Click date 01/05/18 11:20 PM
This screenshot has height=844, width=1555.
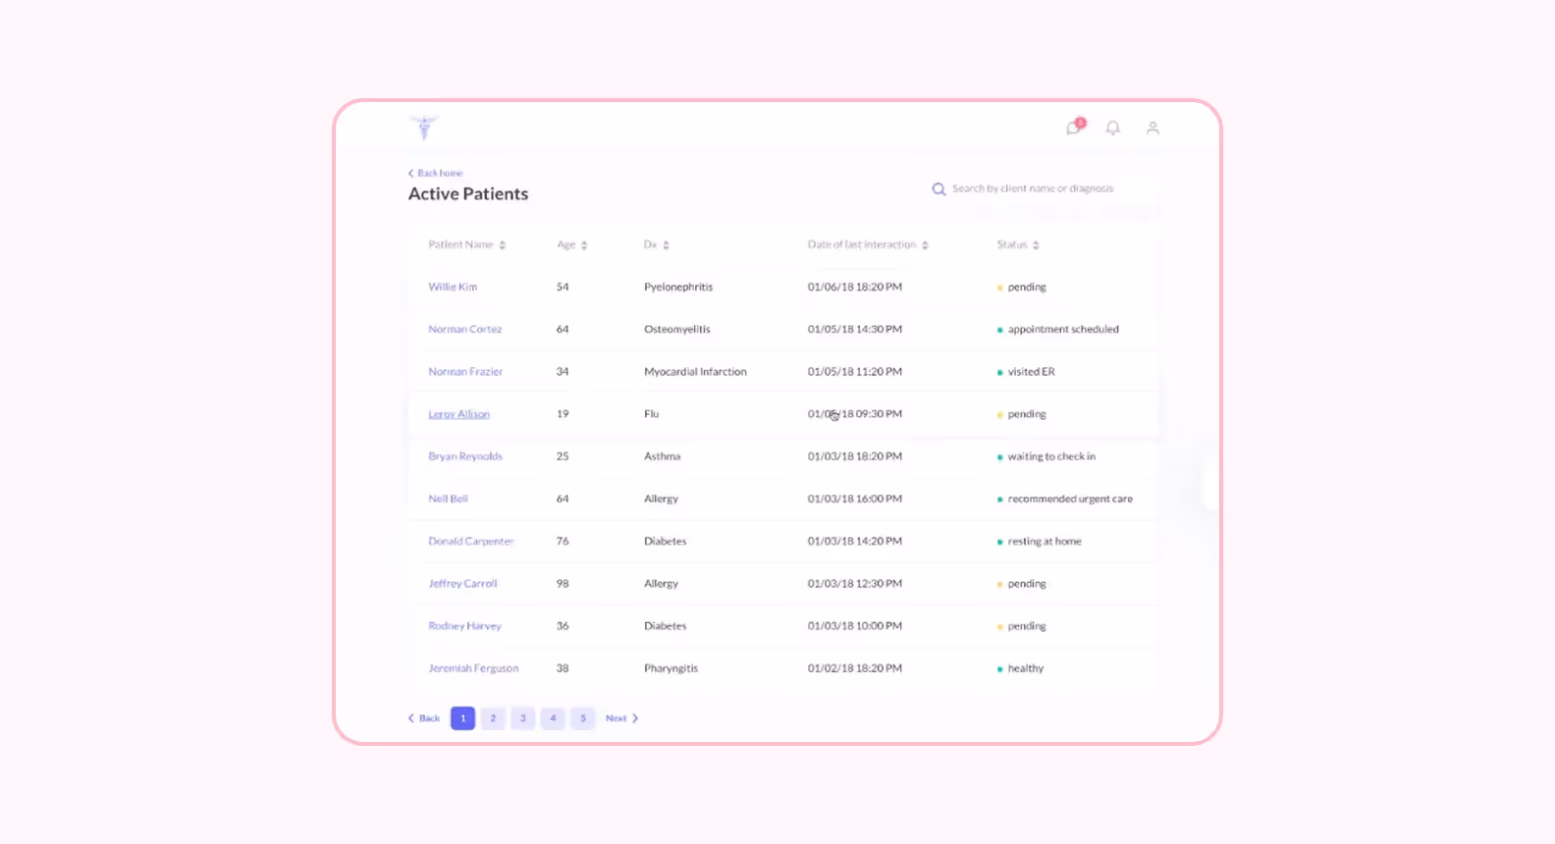click(x=855, y=371)
